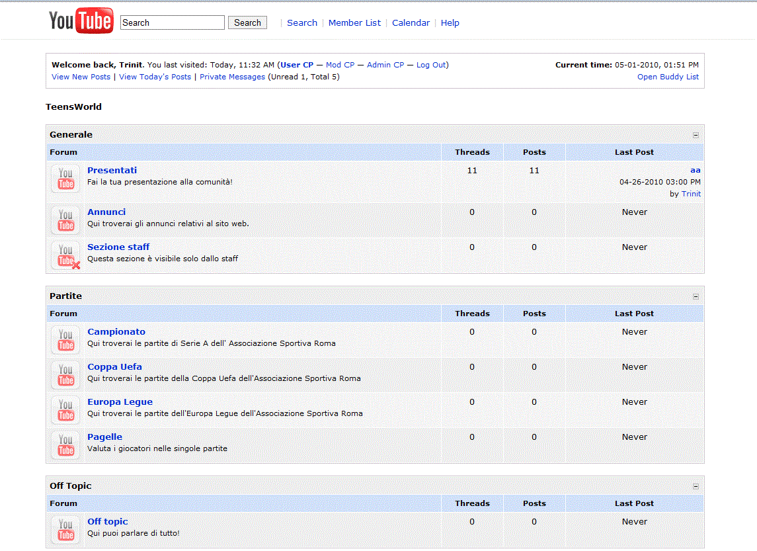Screen dimensions: 757x551
Task: Collapse the Generale category
Action: [x=696, y=135]
